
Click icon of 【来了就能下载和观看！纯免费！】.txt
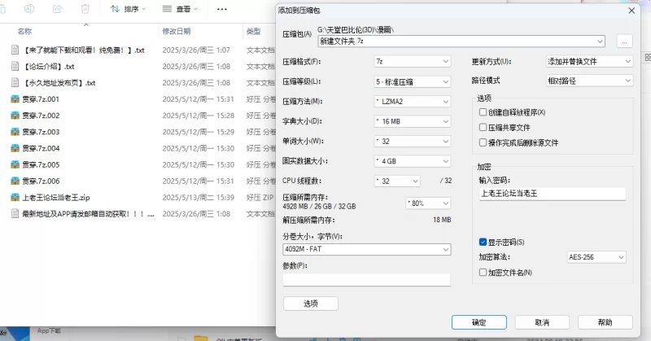[15, 50]
